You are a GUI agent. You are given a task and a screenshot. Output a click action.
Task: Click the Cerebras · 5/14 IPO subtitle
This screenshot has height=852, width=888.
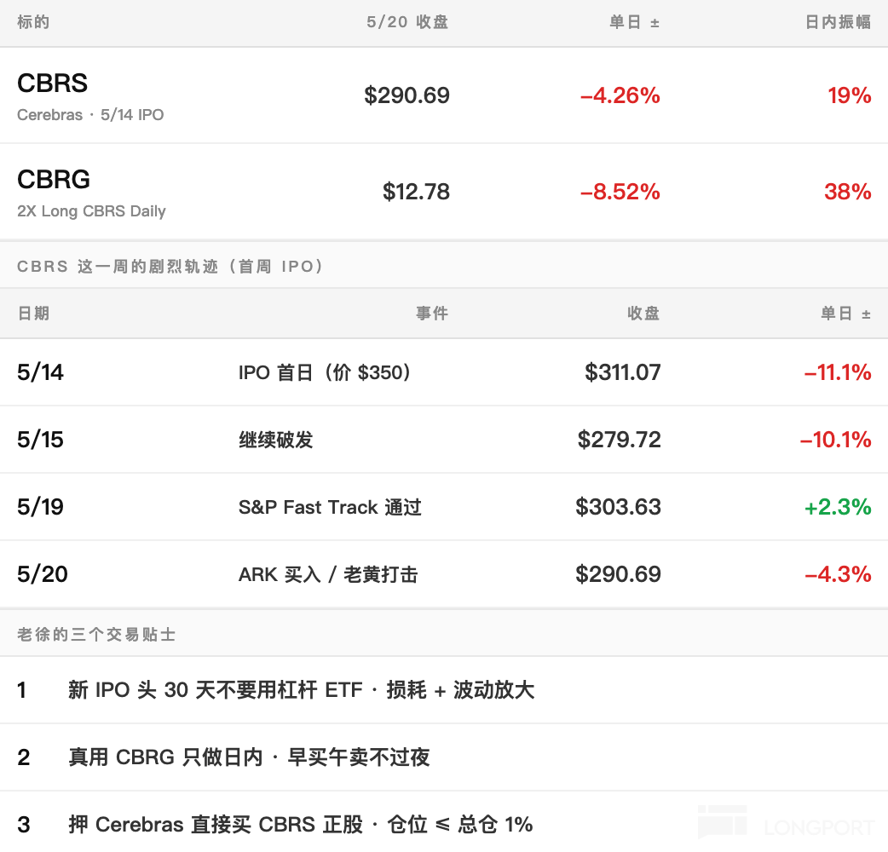click(90, 115)
